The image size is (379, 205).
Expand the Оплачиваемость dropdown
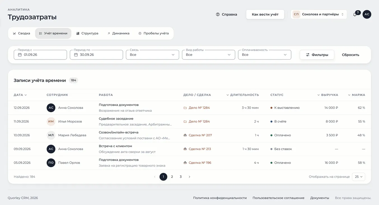(265, 55)
